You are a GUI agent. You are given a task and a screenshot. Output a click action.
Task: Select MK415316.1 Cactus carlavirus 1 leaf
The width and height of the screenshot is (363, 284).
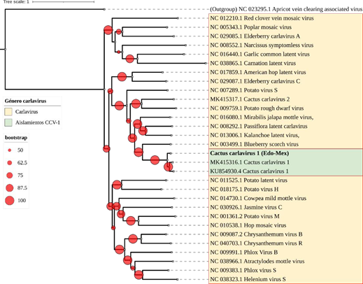click(x=250, y=162)
